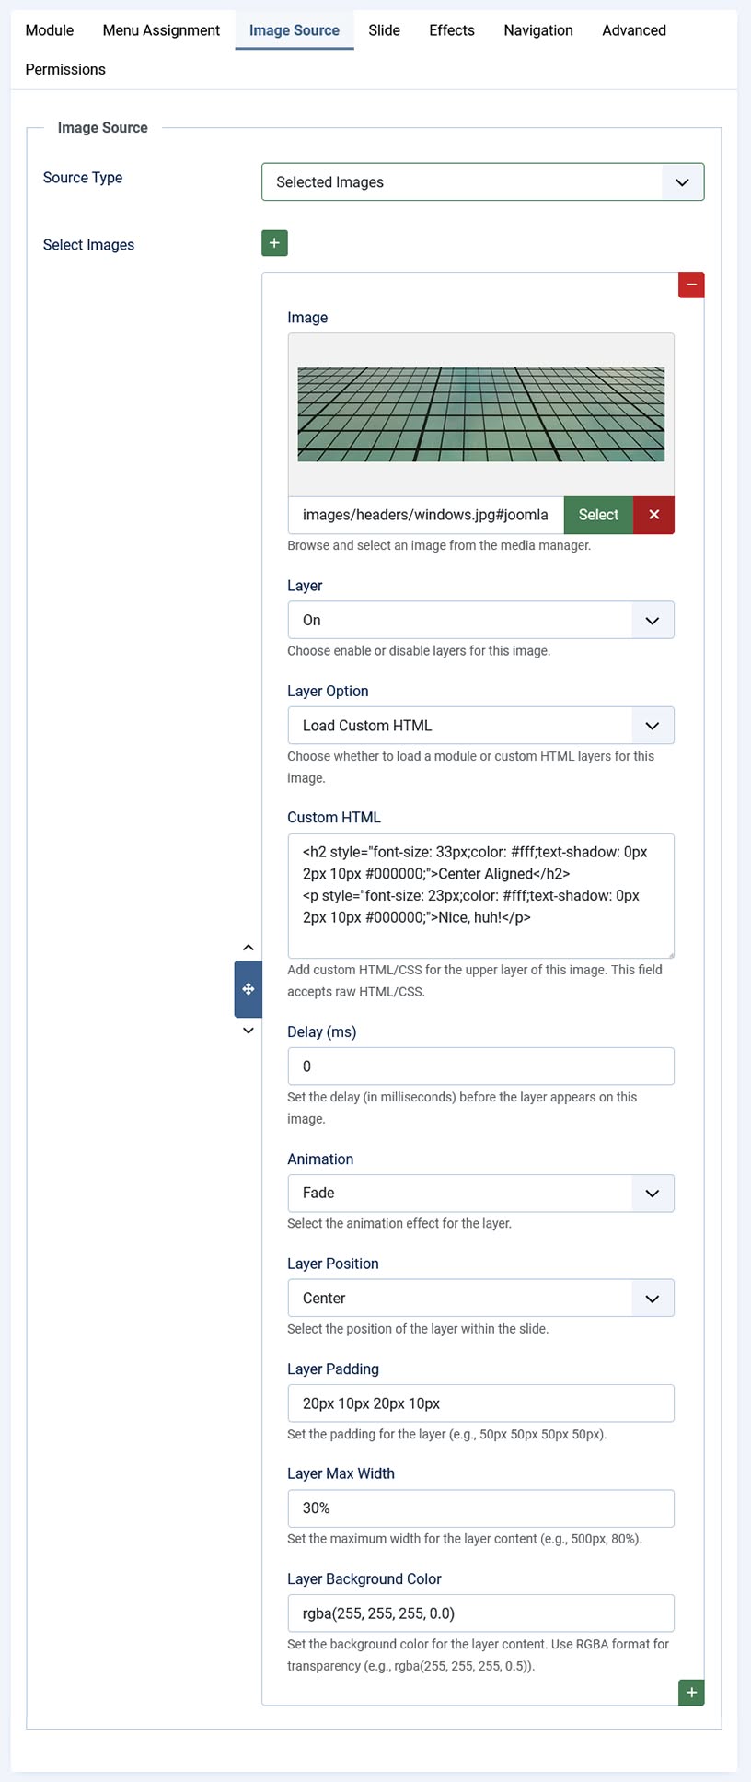Open the Effects tab
Screen dimensions: 751x1782
point(452,30)
